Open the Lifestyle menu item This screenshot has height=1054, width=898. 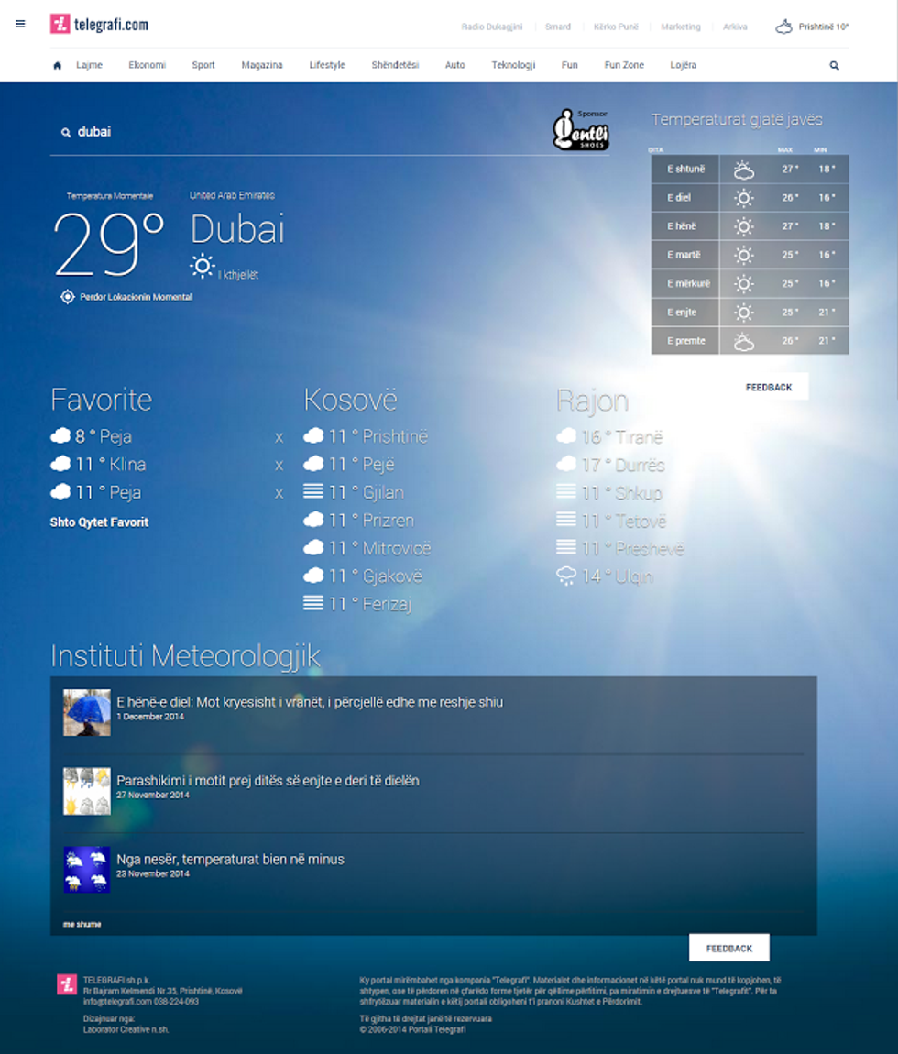tap(327, 65)
